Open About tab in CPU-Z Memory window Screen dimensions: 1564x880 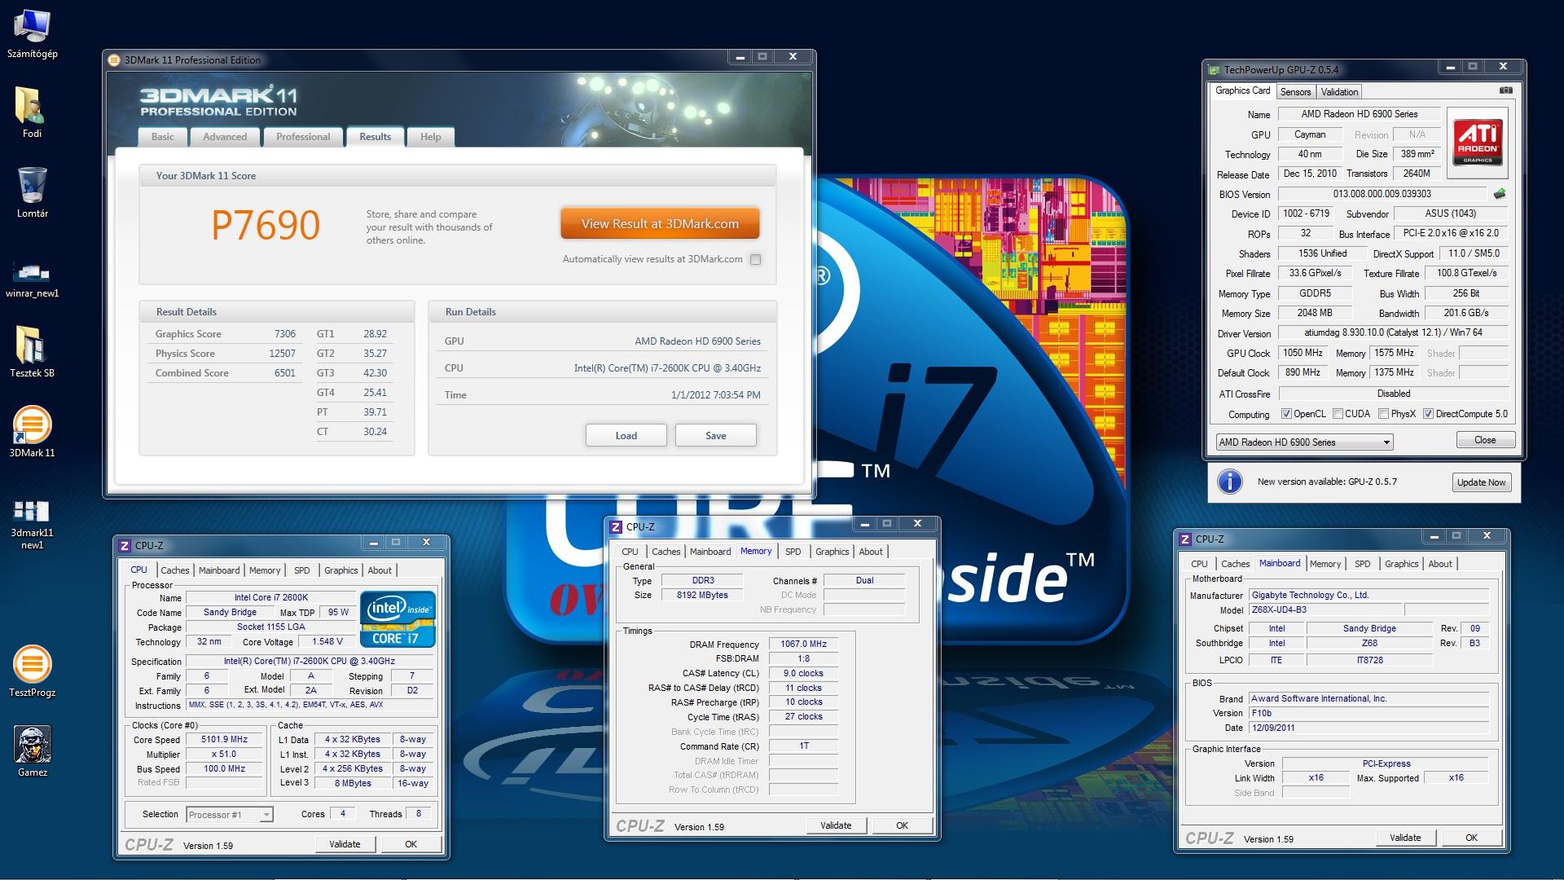click(x=870, y=552)
